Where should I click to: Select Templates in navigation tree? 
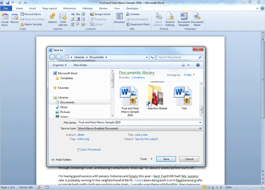tap(64, 78)
